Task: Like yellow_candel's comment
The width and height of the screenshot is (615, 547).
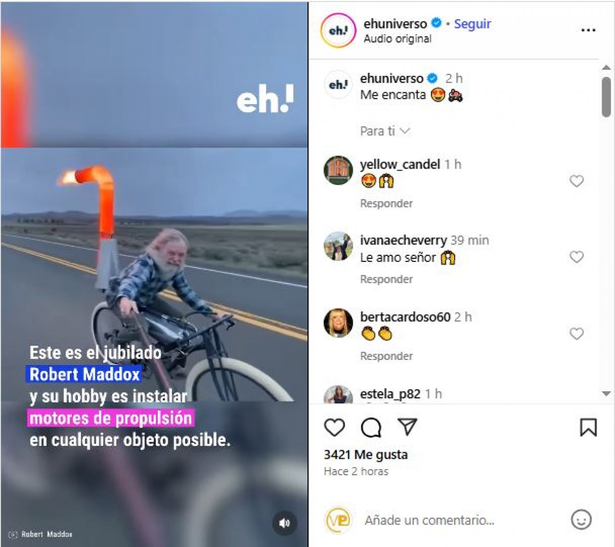Action: pyautogui.click(x=577, y=180)
